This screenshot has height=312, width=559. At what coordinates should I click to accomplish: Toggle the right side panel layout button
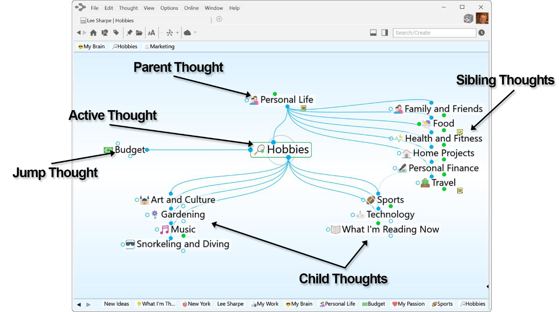click(385, 33)
